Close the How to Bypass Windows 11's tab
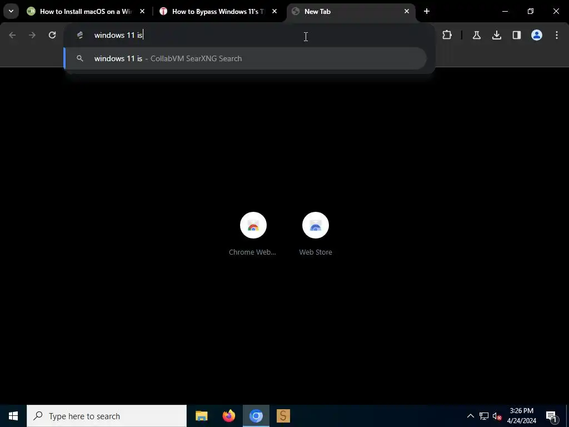Screen dimensions: 569x427 pos(274,11)
